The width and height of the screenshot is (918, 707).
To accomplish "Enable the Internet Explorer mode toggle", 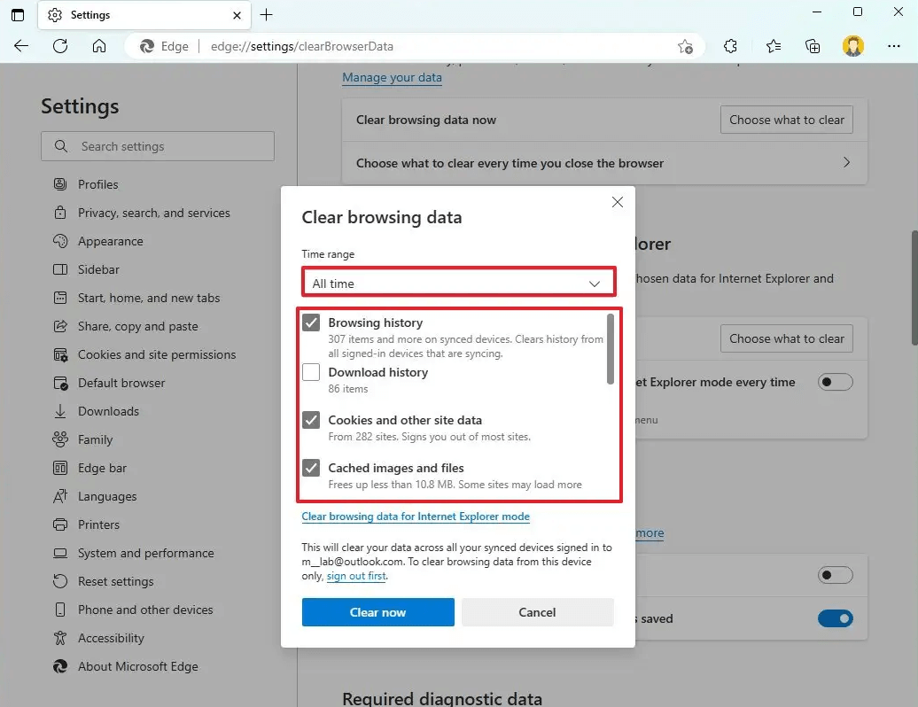I will pyautogui.click(x=835, y=382).
